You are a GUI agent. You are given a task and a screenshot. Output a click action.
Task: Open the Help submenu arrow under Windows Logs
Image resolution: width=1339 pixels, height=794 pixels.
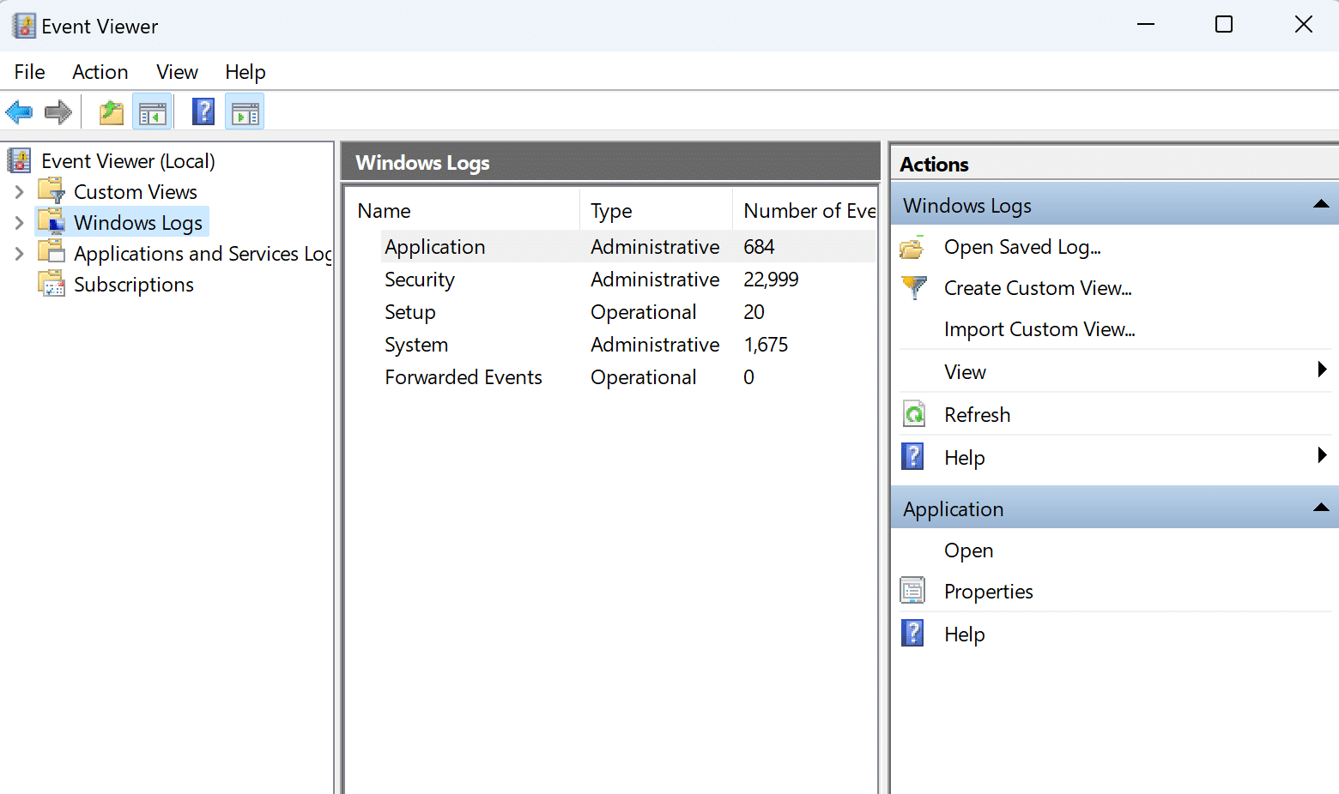click(1322, 455)
